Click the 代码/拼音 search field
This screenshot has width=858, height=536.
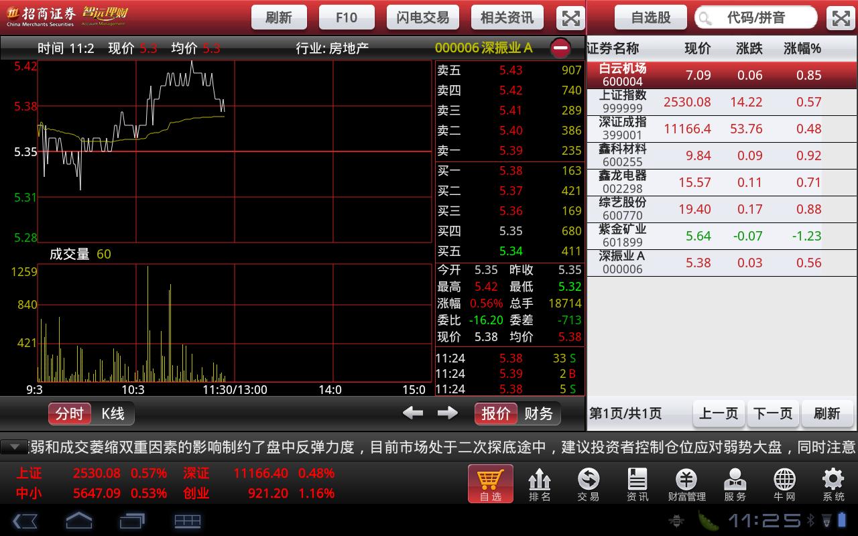pos(756,18)
